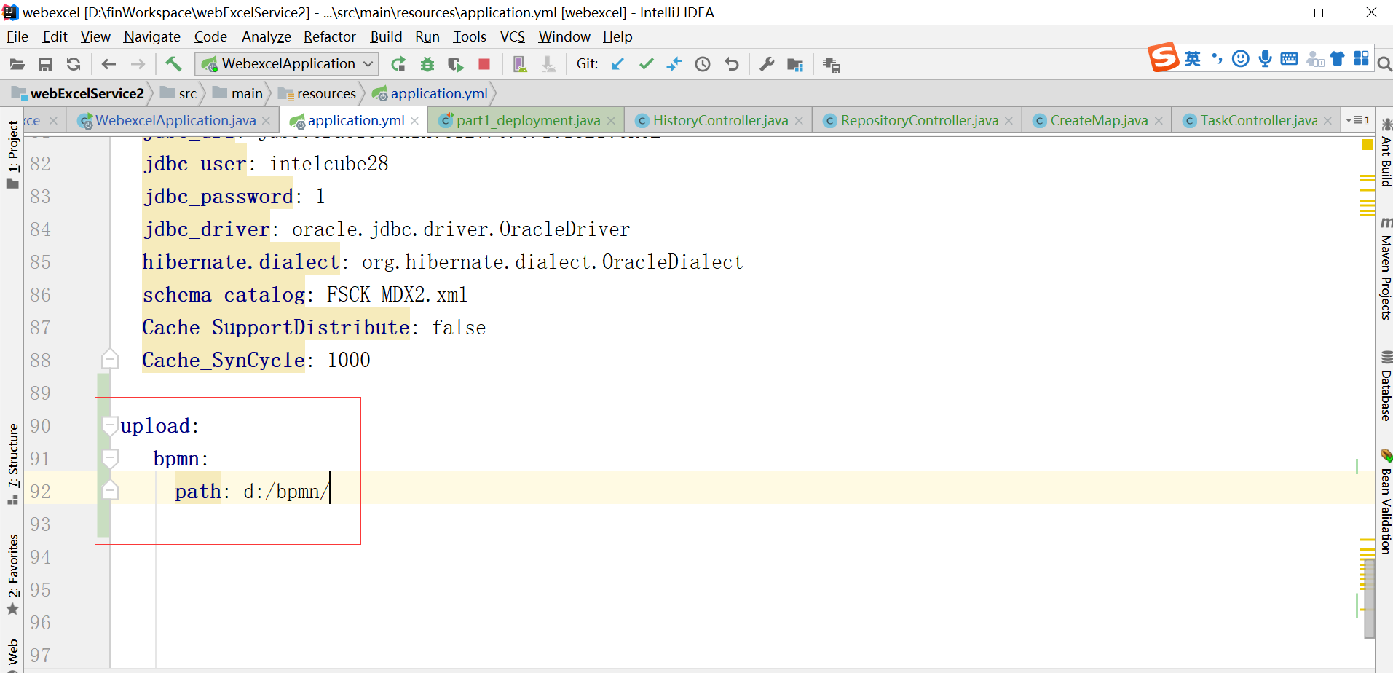
Task: Commit changes to Git
Action: [646, 64]
